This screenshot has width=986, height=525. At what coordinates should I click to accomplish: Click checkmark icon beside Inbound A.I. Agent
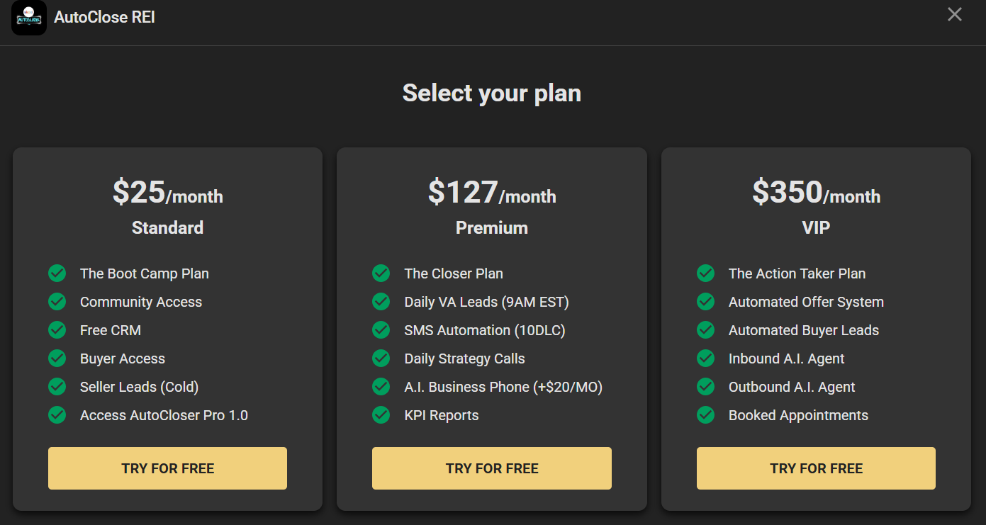click(706, 359)
